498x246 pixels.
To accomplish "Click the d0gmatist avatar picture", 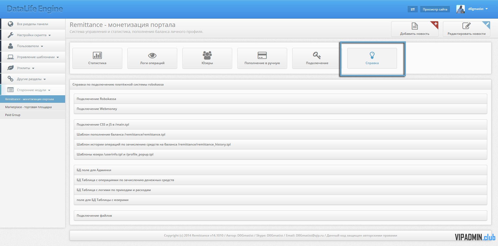I will [x=461, y=9].
